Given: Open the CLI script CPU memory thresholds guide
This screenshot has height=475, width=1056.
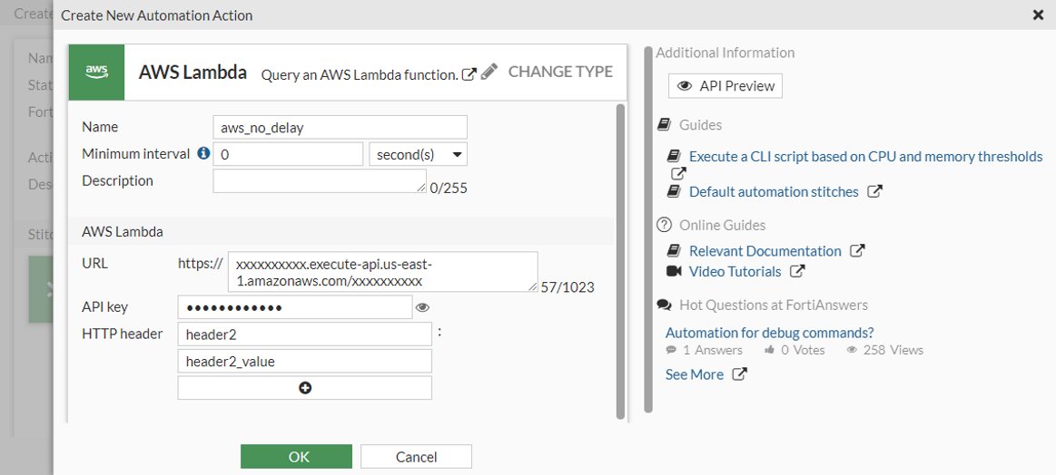Looking at the screenshot, I should pyautogui.click(x=865, y=157).
